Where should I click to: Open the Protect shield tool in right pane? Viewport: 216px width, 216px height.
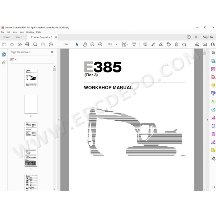tap(213, 126)
